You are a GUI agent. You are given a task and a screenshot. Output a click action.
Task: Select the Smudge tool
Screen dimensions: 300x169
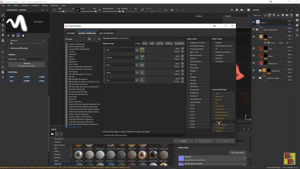click(x=3, y=35)
